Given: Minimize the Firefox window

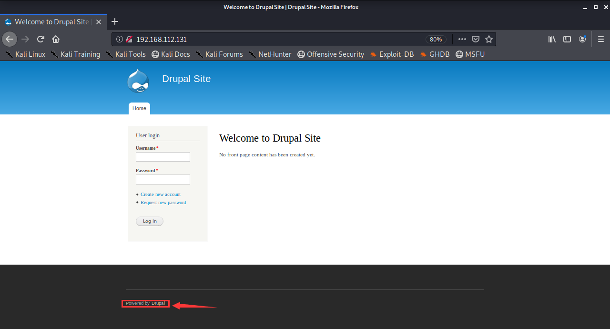Looking at the screenshot, I should coord(586,7).
